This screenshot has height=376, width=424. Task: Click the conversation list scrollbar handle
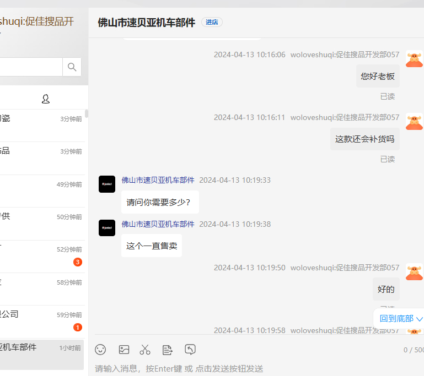[87, 114]
